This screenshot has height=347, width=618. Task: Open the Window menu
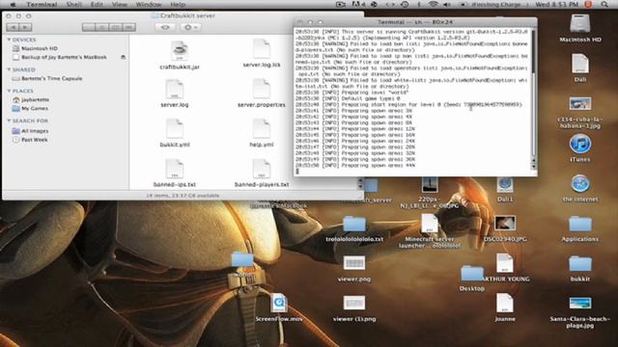(149, 4)
